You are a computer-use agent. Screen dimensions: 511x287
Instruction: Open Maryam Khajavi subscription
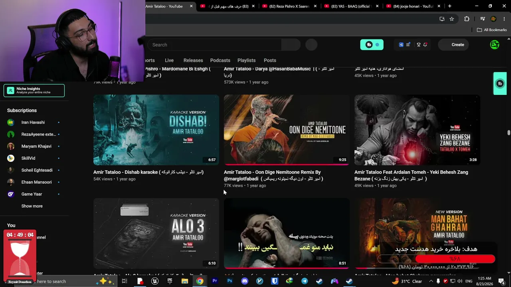click(34, 146)
